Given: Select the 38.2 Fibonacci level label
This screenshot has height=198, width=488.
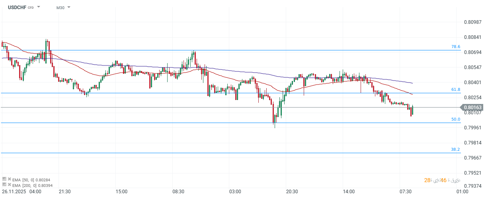Looking at the screenshot, I should pyautogui.click(x=455, y=150).
